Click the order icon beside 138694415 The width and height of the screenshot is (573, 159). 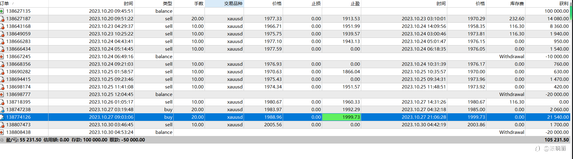(x=2, y=79)
